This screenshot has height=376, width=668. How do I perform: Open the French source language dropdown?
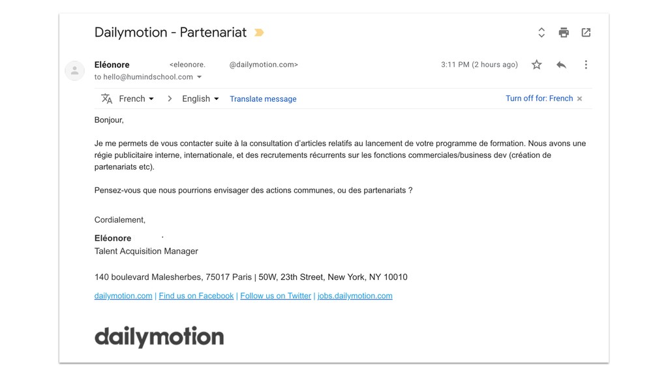(136, 99)
